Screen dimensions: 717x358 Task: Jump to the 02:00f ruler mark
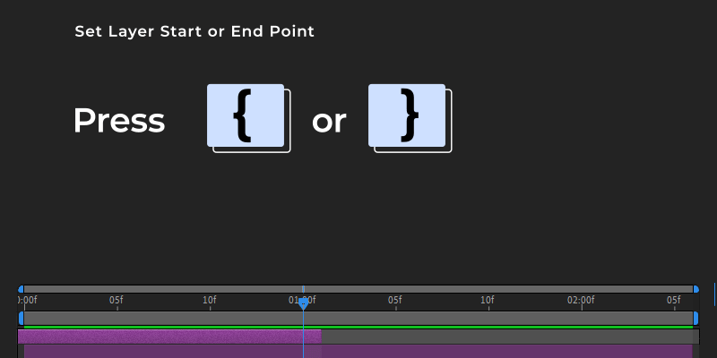[581, 300]
